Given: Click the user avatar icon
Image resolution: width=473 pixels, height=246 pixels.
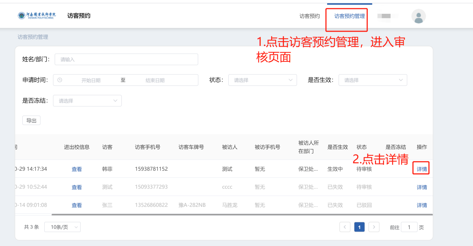Looking at the screenshot, I should point(418,16).
